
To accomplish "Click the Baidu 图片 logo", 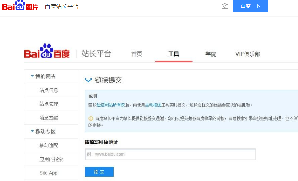I will pos(20,5).
